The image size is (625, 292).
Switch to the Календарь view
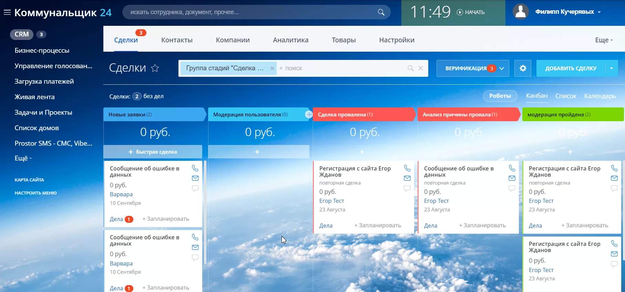(x=600, y=96)
